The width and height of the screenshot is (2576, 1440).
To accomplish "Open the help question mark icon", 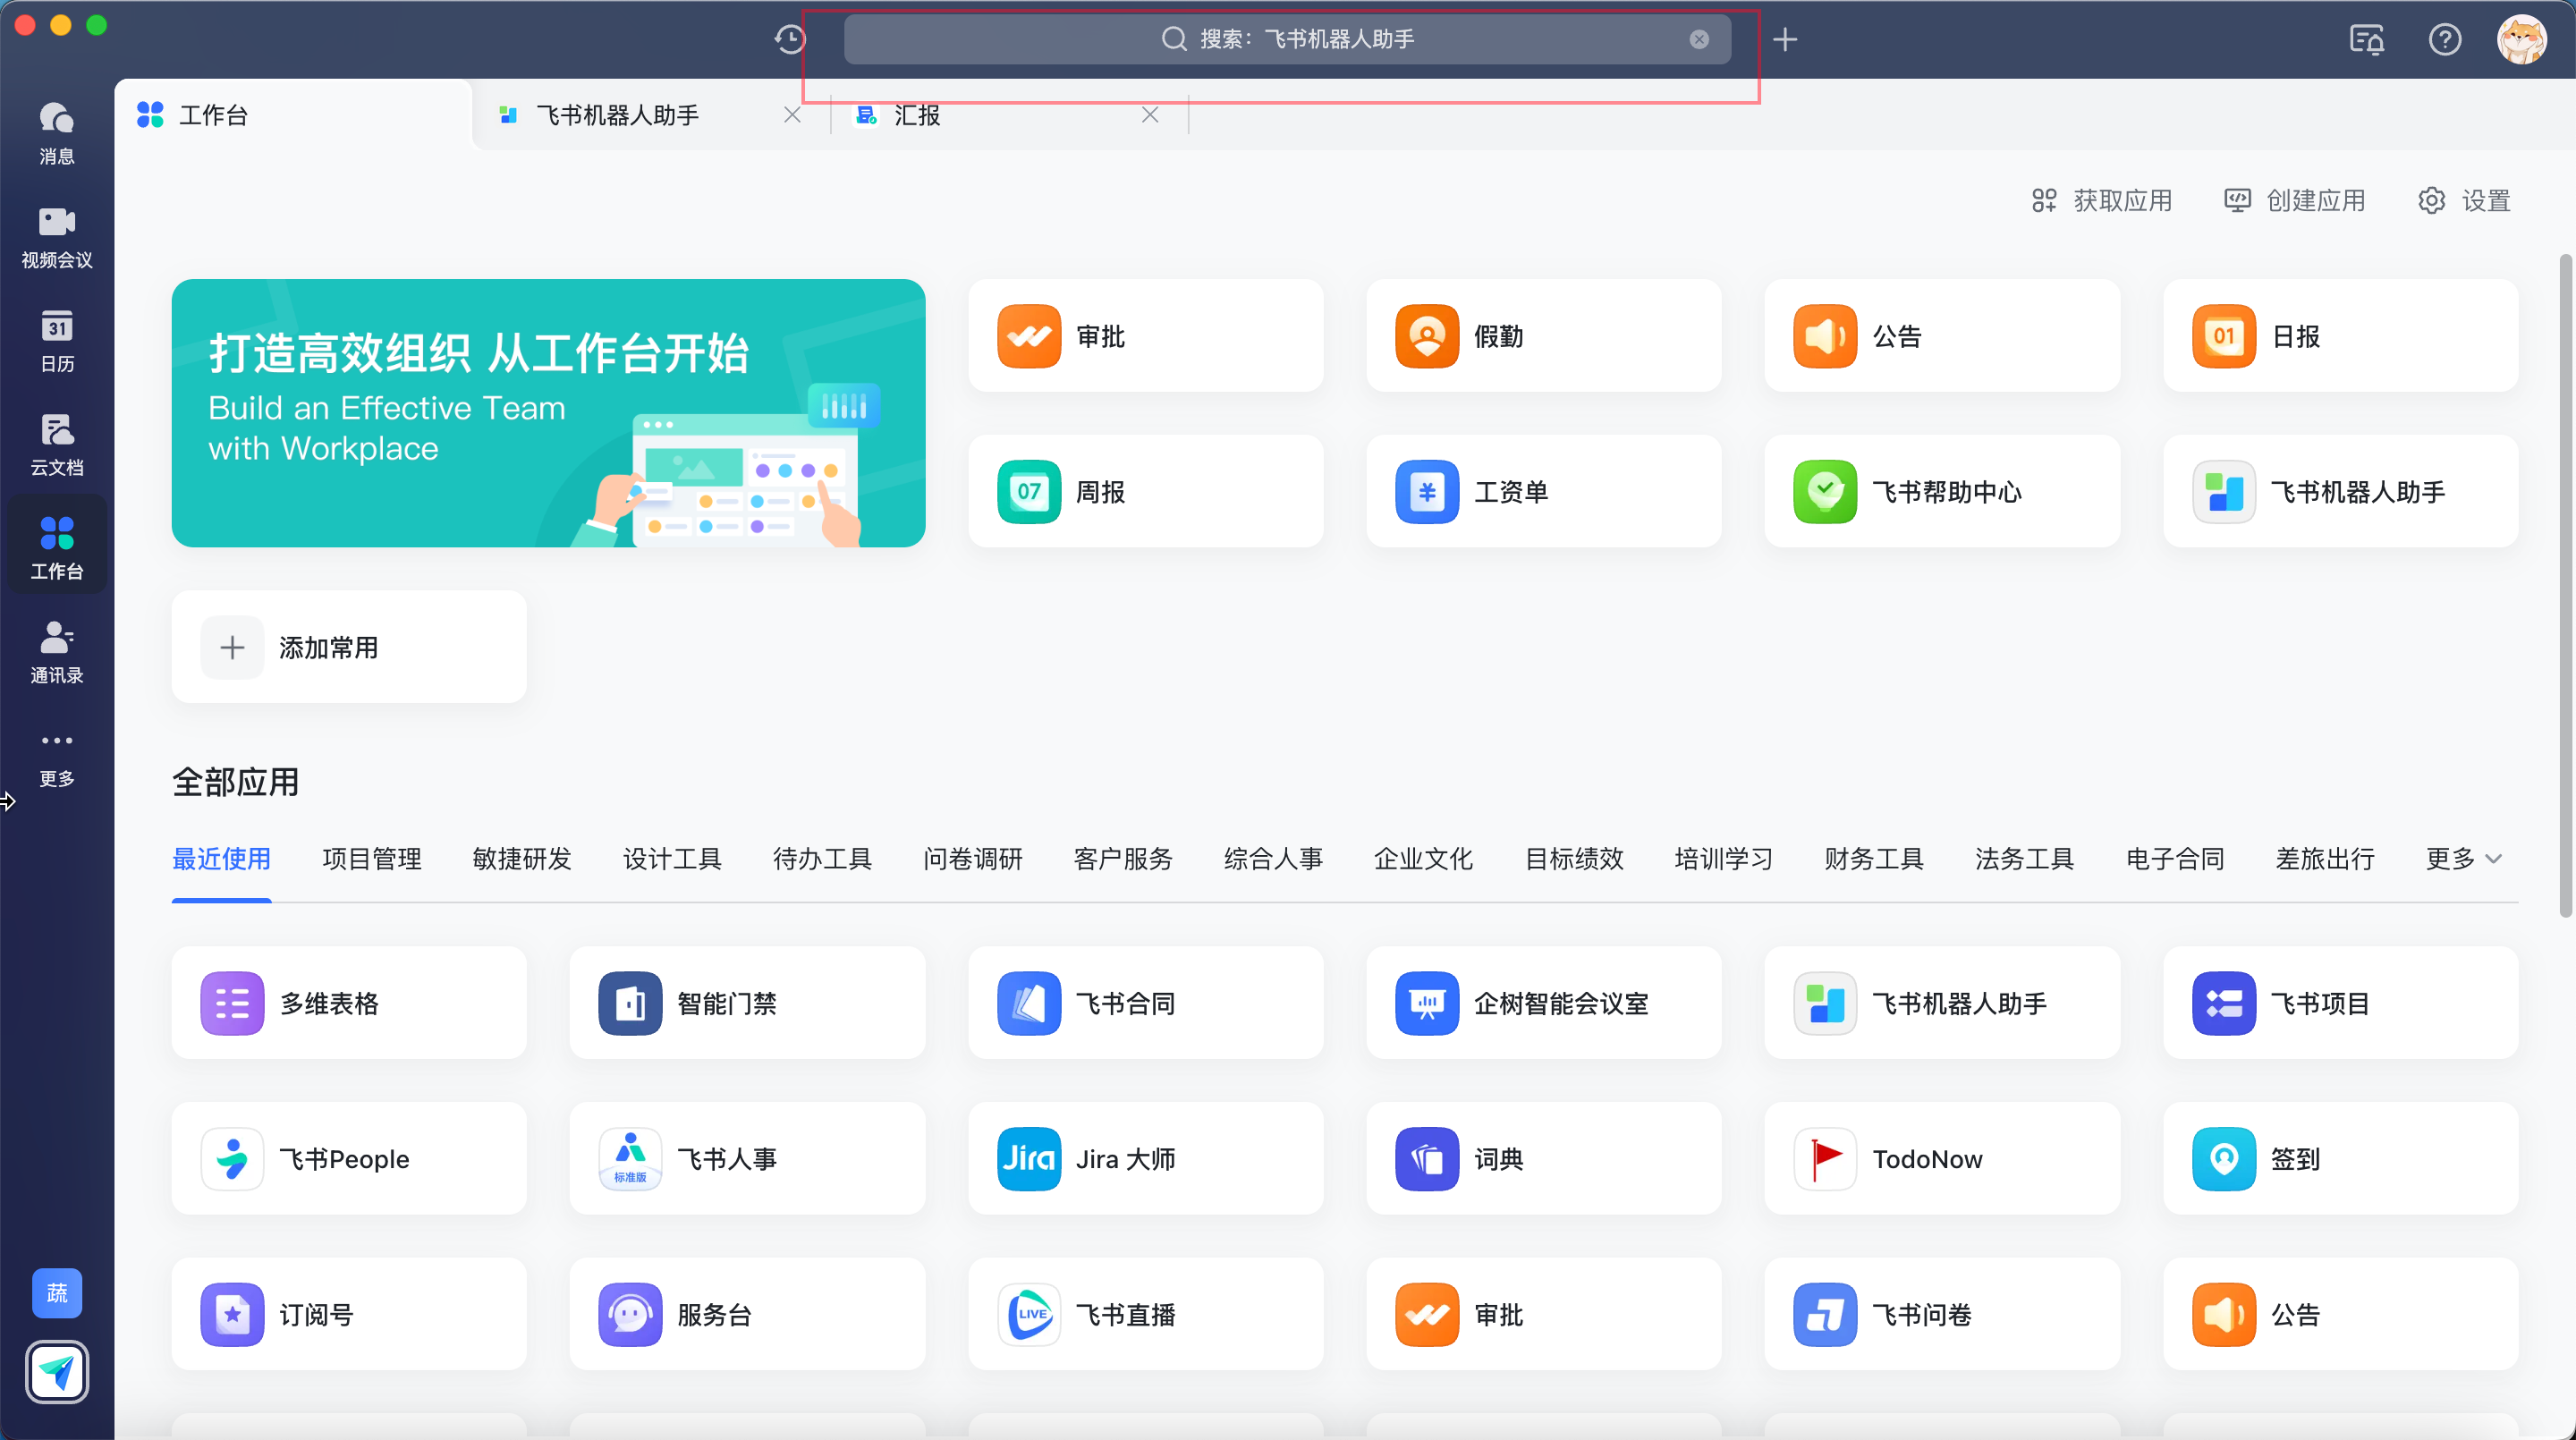I will pos(2444,39).
